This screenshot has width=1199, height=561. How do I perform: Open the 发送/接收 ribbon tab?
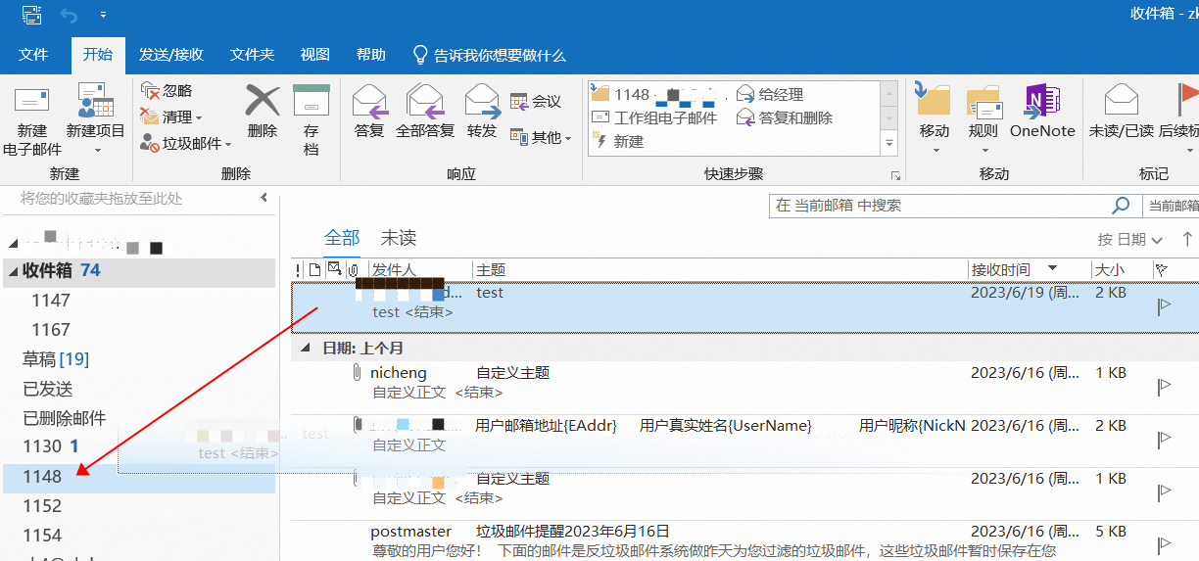pyautogui.click(x=171, y=55)
